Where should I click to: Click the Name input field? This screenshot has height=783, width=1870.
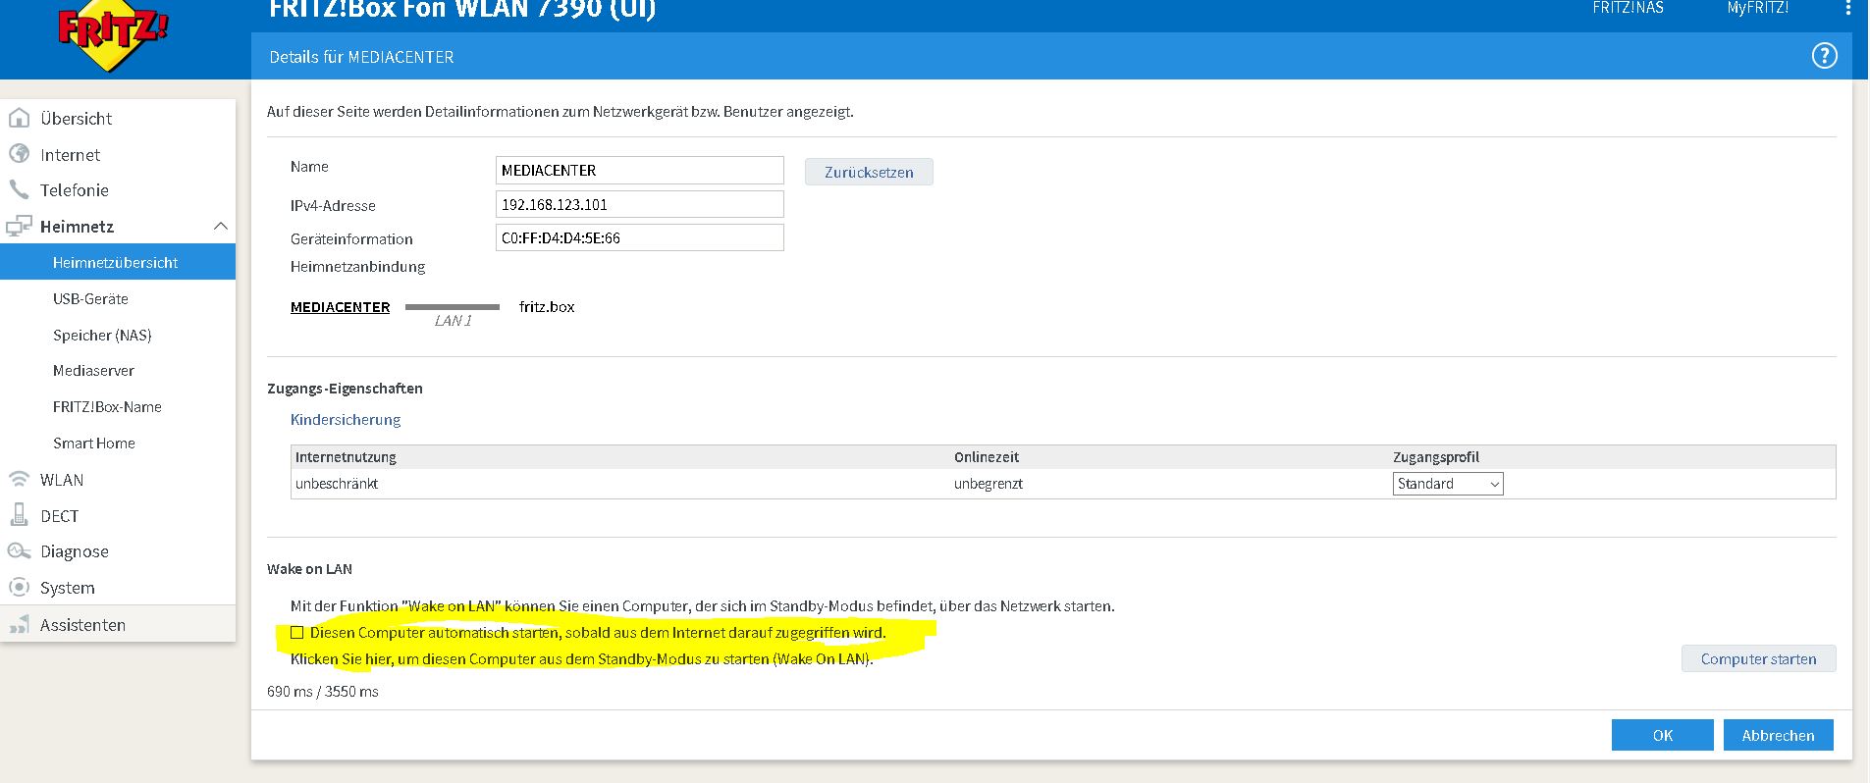click(640, 170)
